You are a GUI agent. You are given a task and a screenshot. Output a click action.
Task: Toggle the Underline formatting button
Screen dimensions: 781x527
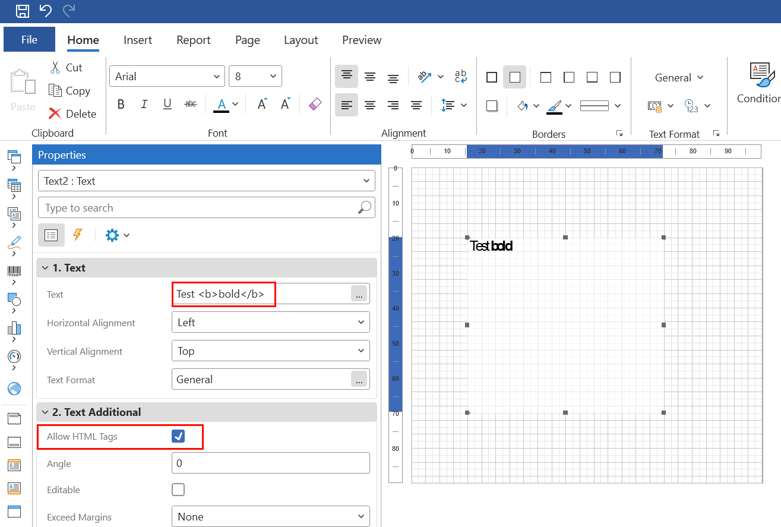167,105
